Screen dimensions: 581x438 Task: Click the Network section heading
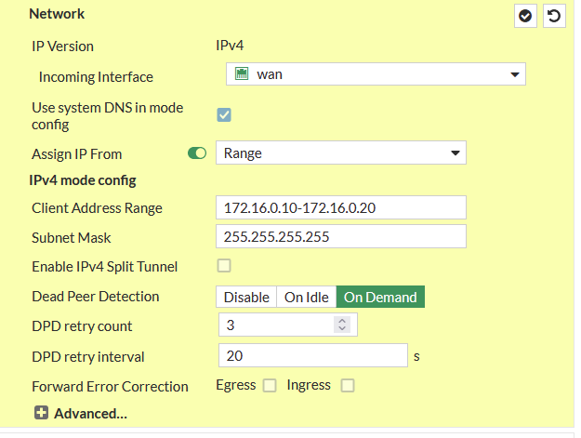tap(57, 14)
